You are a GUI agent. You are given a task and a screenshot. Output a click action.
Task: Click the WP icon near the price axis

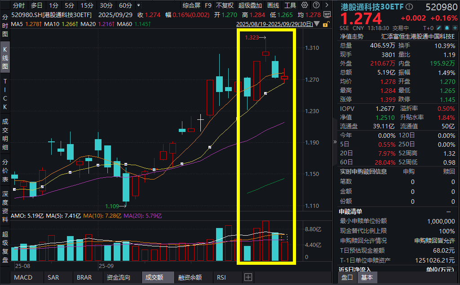point(327,14)
